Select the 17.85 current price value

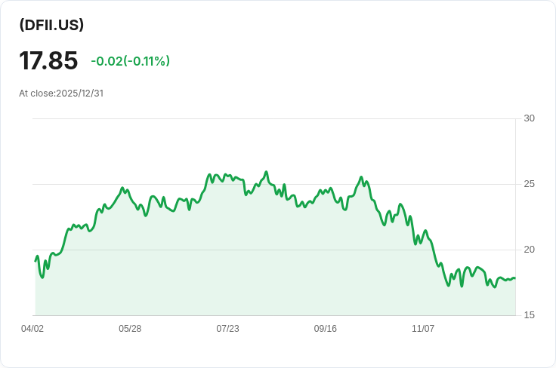click(48, 61)
